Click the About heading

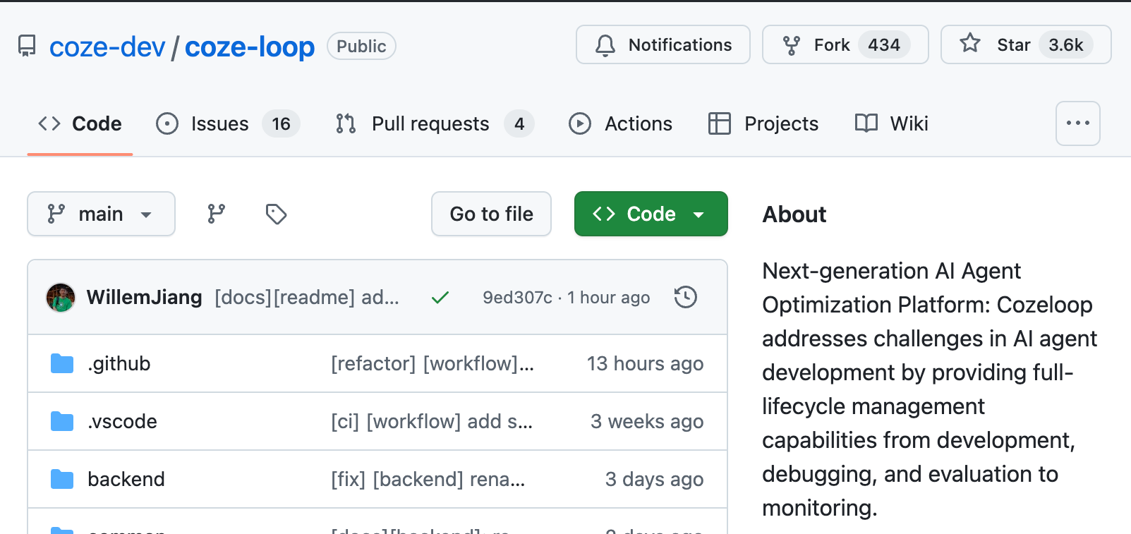pyautogui.click(x=794, y=214)
